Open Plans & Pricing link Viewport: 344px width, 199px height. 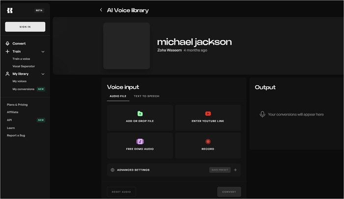(x=17, y=105)
